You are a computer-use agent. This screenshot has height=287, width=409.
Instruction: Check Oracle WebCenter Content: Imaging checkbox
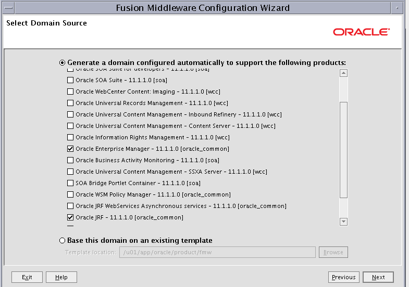(70, 92)
